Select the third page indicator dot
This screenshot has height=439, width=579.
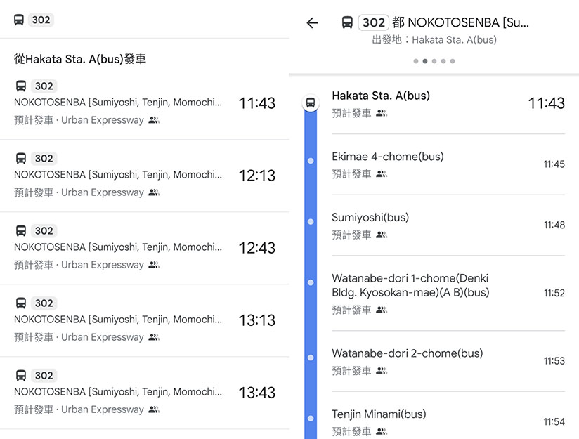(434, 61)
